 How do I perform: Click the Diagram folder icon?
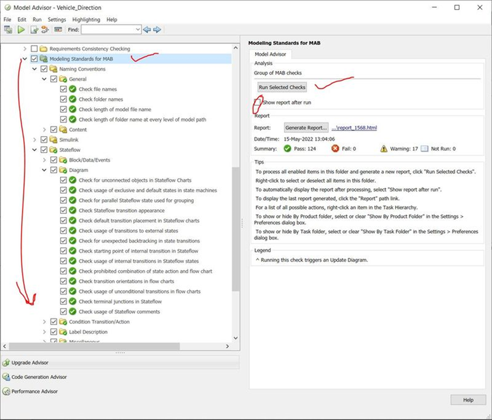coord(63,170)
